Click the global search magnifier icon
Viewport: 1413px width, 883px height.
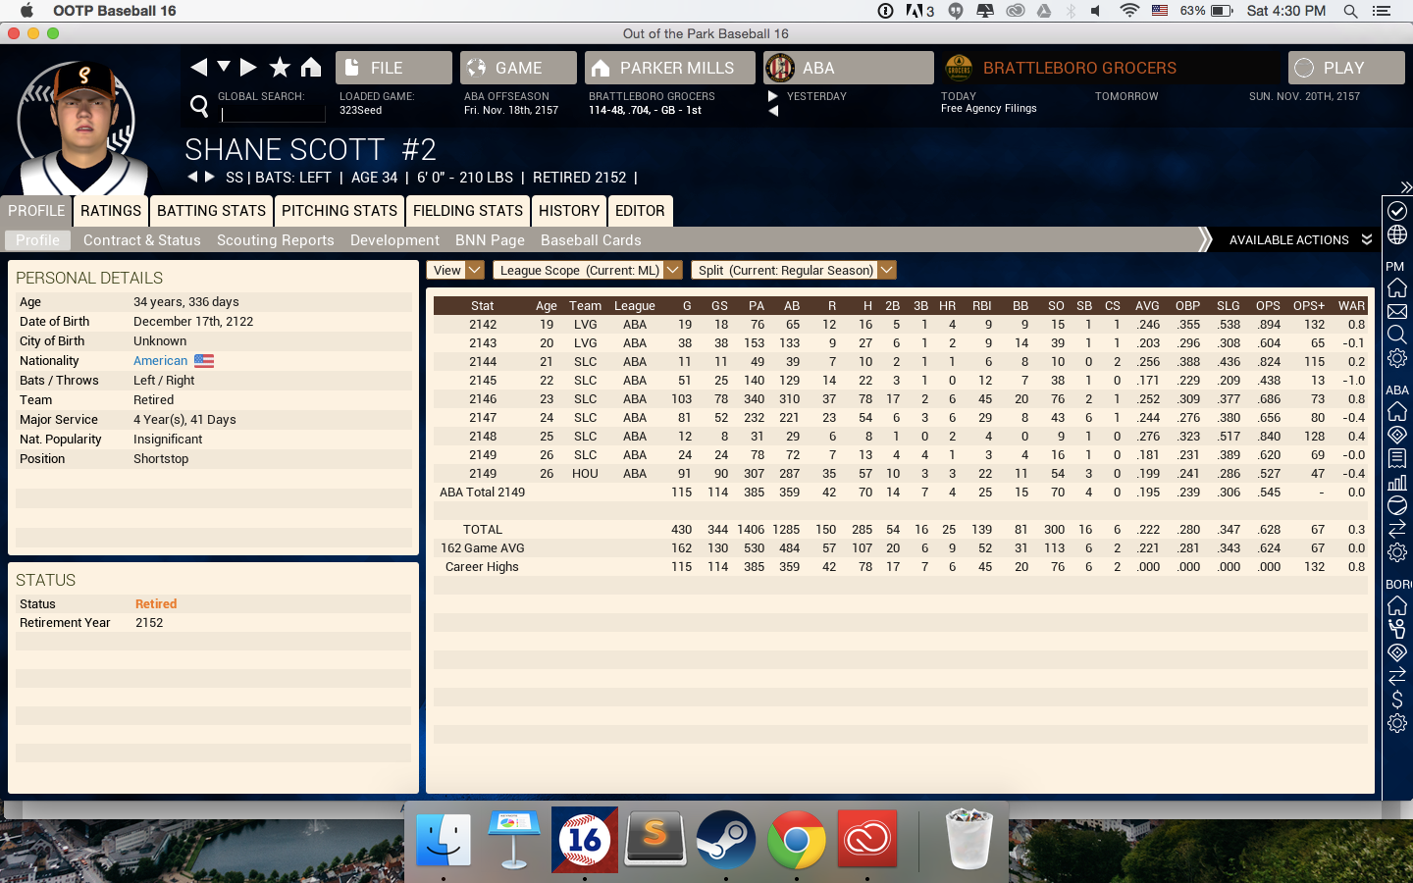[x=199, y=105]
